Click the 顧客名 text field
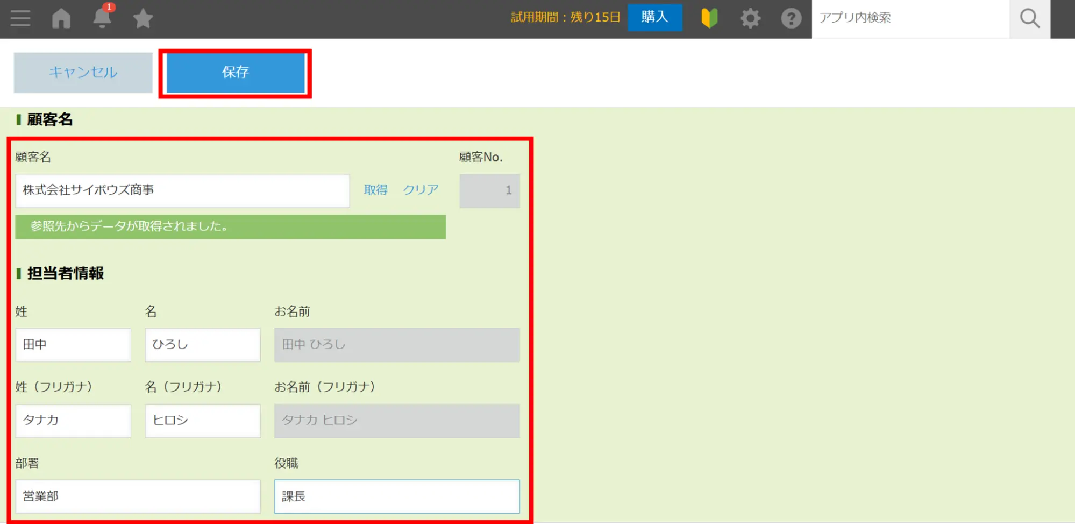 pyautogui.click(x=182, y=190)
